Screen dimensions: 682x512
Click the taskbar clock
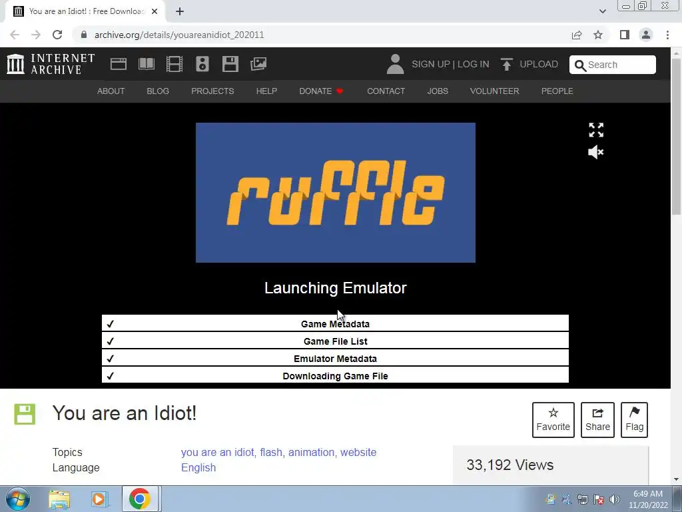click(x=647, y=499)
